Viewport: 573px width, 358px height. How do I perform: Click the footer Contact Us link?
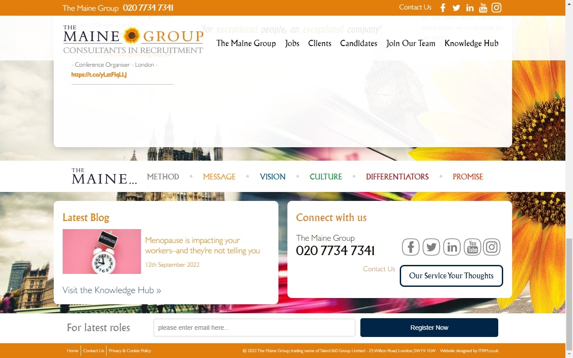pos(94,351)
